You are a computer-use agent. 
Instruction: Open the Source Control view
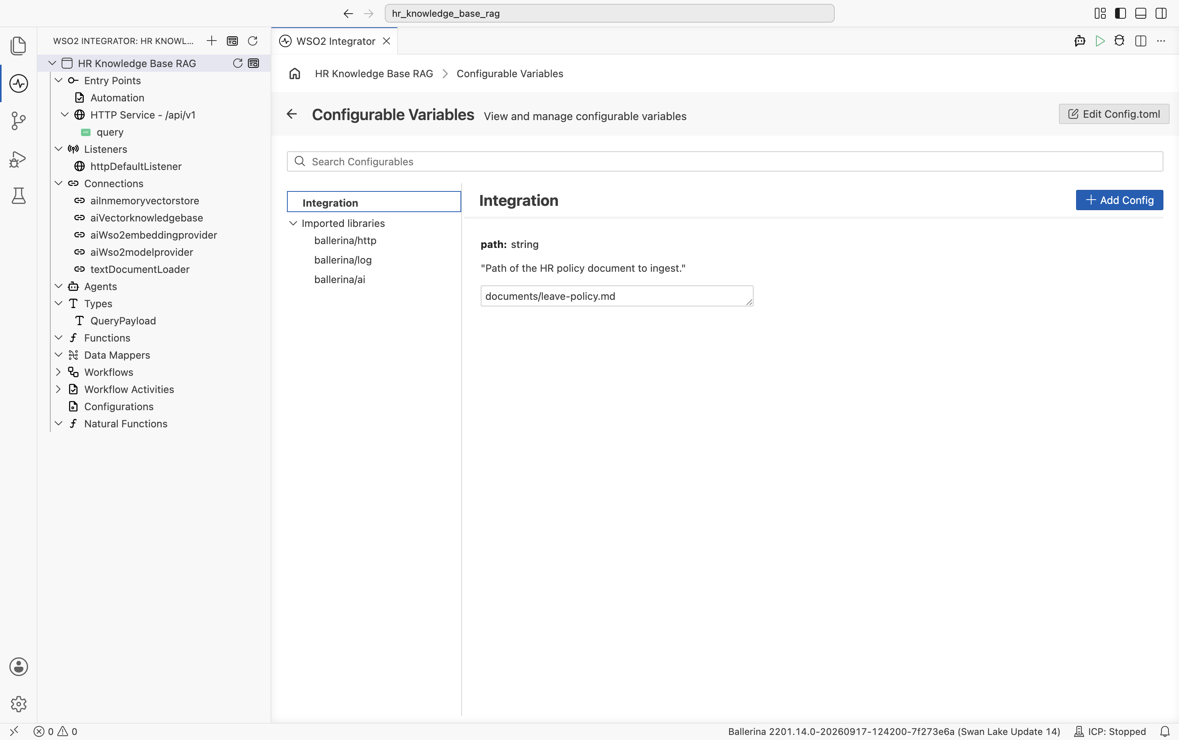pyautogui.click(x=19, y=121)
